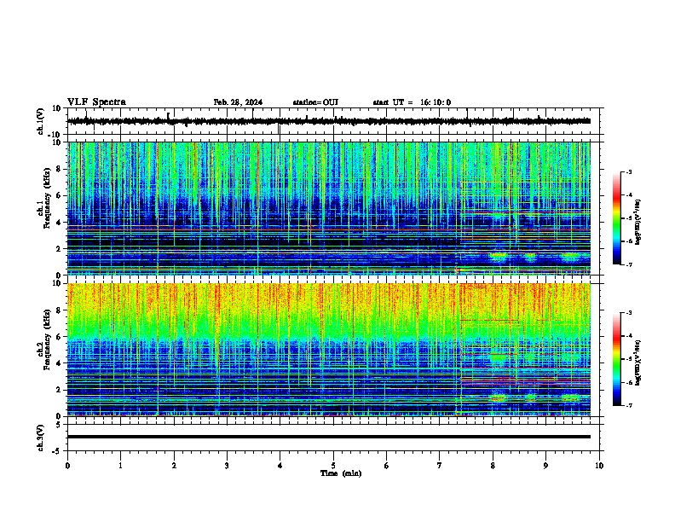Image resolution: width=675 pixels, height=522 pixels.
Task: Click time axis tick label "3"
Action: point(227,466)
